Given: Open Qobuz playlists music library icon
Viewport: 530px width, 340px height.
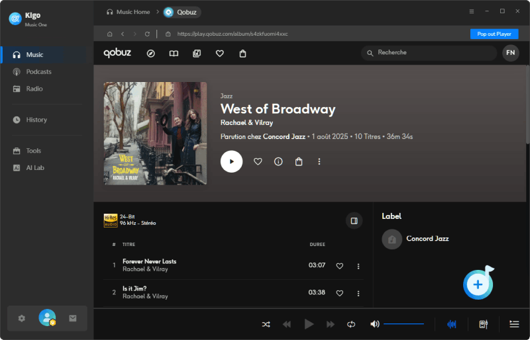Looking at the screenshot, I should pos(197,54).
